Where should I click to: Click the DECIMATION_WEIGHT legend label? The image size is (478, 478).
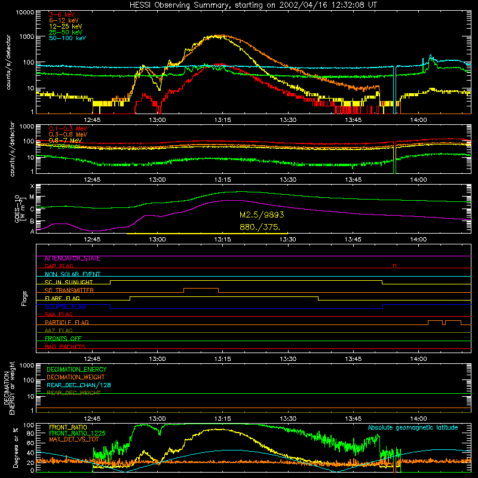76,378
